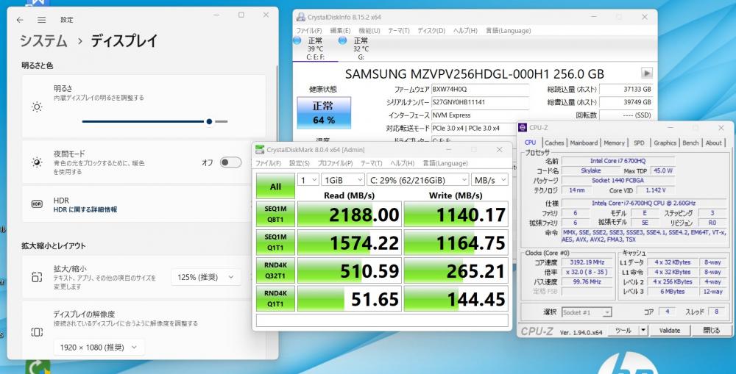The image size is (736, 374).
Task: Click the 1140.17 SEQ1M Q8T1 write result
Action: pos(456,214)
